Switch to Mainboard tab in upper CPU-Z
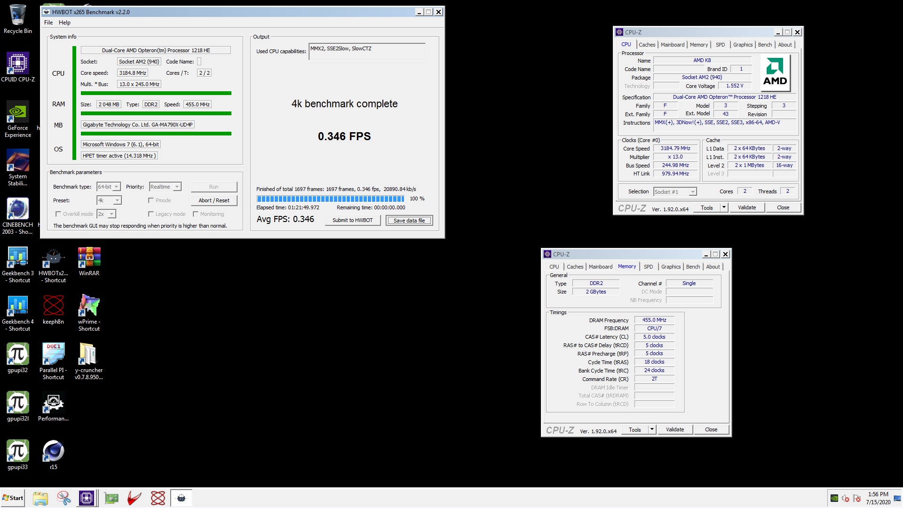903x508 pixels. click(673, 45)
